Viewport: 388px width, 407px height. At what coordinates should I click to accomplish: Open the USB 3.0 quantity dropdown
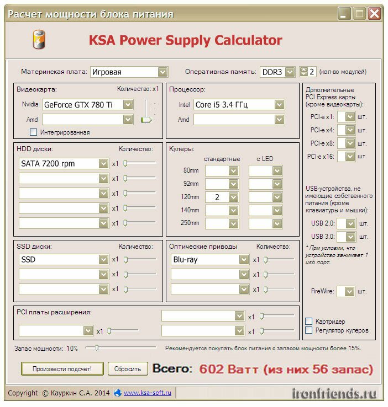350,237
